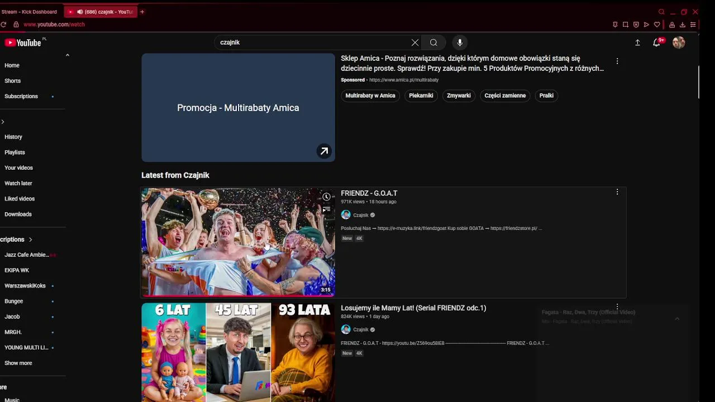Click the Części zamienne ad chip

[505, 95]
